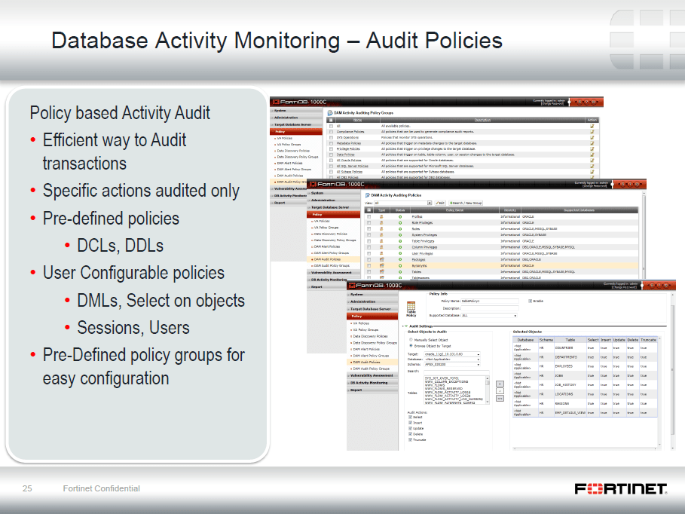Viewport: 685px width, 514px height.
Task: Open VA Policies in Table Policy window sidebar
Action: click(x=361, y=323)
